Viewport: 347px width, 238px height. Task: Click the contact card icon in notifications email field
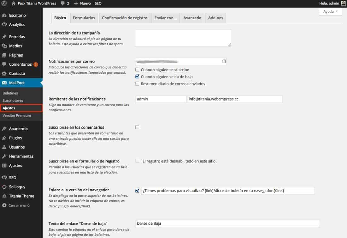tap(224, 61)
